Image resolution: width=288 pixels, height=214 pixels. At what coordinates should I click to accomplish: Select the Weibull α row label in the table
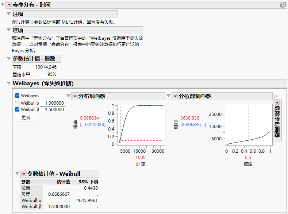32,201
